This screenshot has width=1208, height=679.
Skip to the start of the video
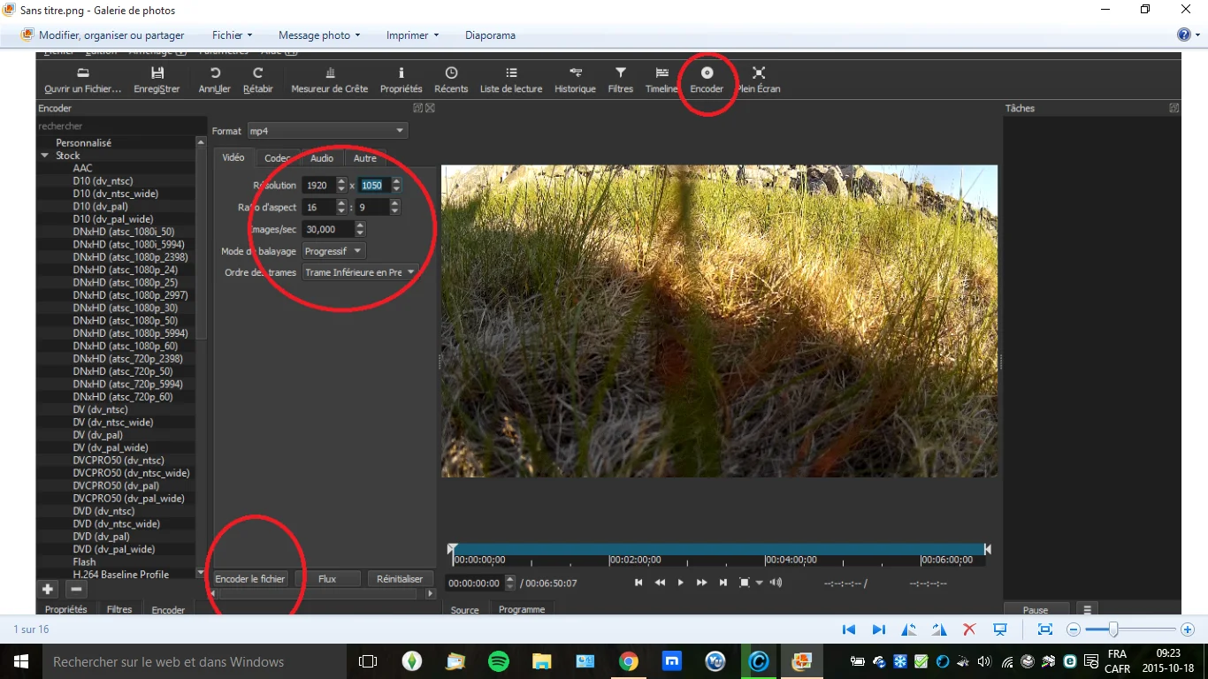[638, 583]
